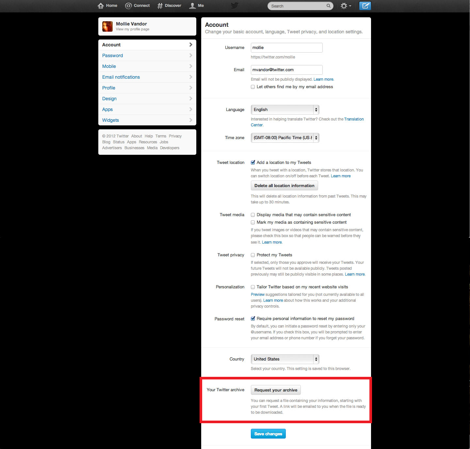Viewport: 470px width, 449px height.
Task: Check Let others find me by email
Action: click(253, 87)
